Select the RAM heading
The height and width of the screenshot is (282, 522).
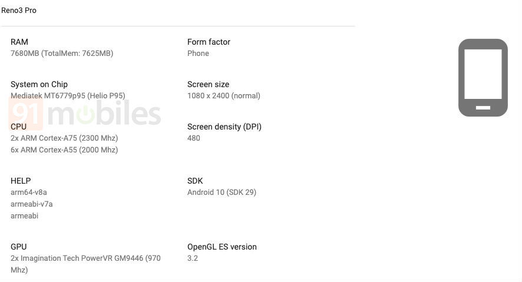[x=19, y=42]
